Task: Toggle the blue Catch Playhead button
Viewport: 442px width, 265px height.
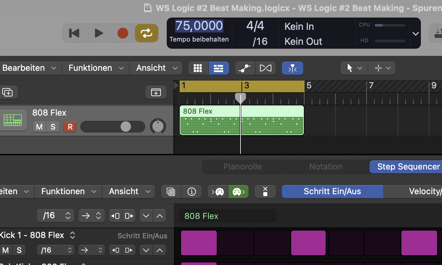Action: (292, 68)
